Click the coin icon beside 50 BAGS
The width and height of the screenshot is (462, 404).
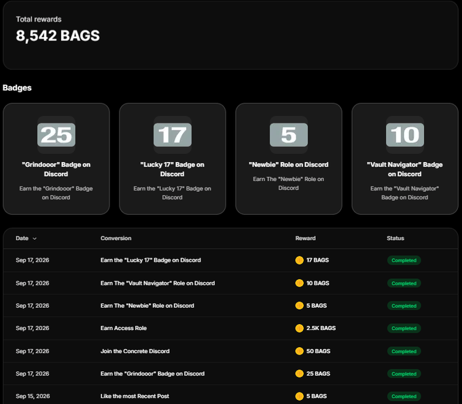(x=300, y=351)
